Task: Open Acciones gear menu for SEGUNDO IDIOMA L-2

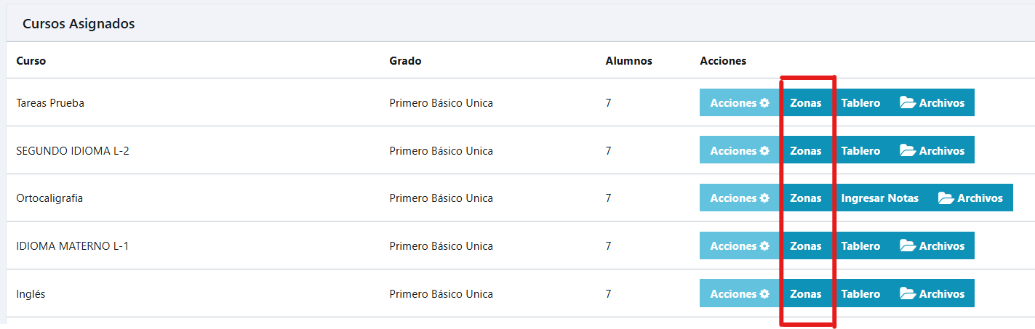Action: click(740, 150)
